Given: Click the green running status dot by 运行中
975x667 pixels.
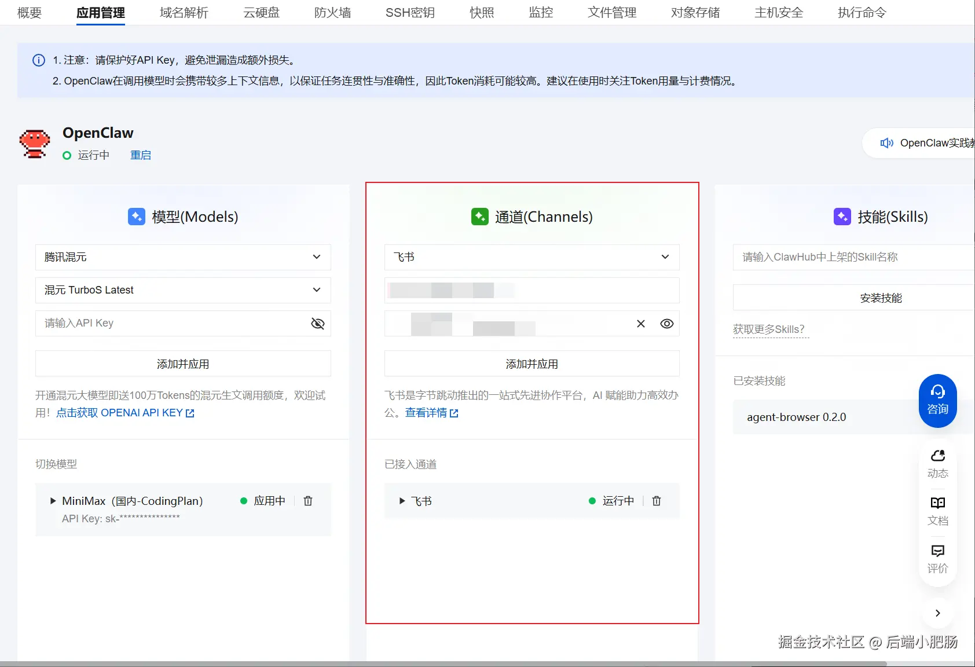Looking at the screenshot, I should 67,155.
